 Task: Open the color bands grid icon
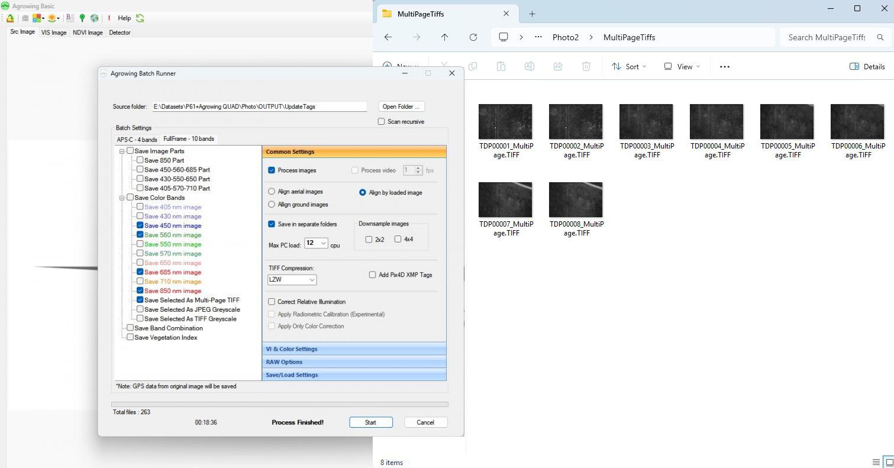pyautogui.click(x=37, y=18)
